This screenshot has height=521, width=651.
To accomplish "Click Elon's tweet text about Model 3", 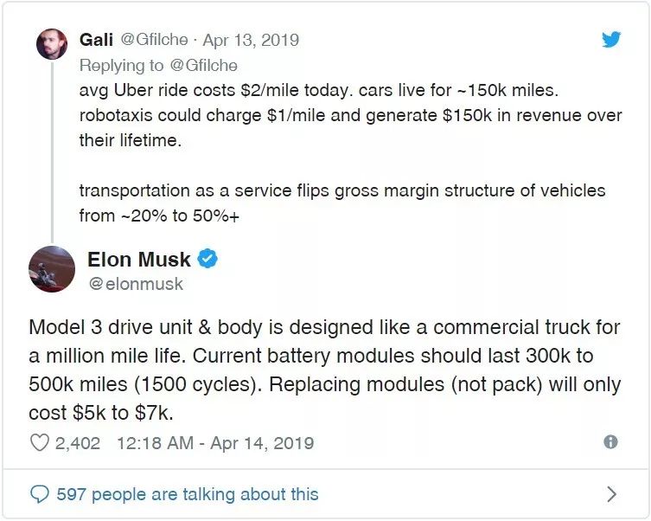I will tap(325, 370).
